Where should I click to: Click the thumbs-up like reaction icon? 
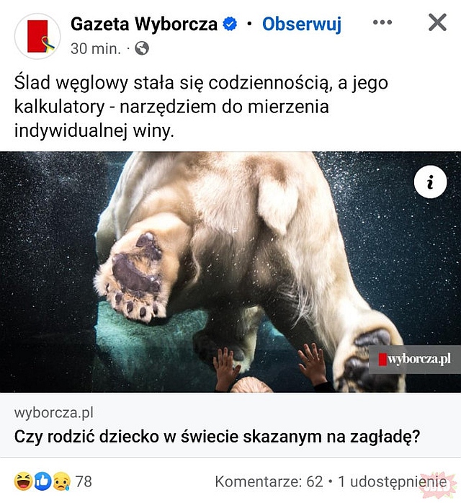click(42, 481)
